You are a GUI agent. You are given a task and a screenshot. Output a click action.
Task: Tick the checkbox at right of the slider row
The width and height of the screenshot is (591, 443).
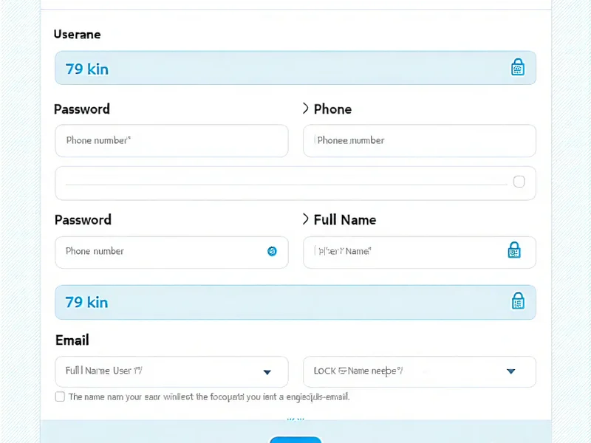[519, 182]
